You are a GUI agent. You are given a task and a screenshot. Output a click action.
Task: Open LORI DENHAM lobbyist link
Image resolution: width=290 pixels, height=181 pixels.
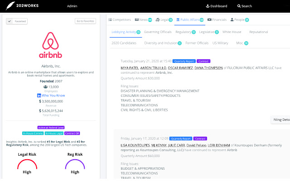pos(219,145)
